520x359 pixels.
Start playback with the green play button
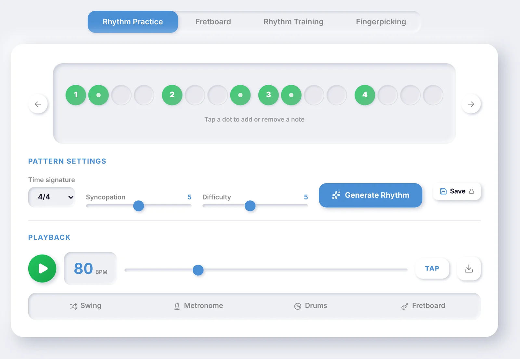click(x=42, y=269)
